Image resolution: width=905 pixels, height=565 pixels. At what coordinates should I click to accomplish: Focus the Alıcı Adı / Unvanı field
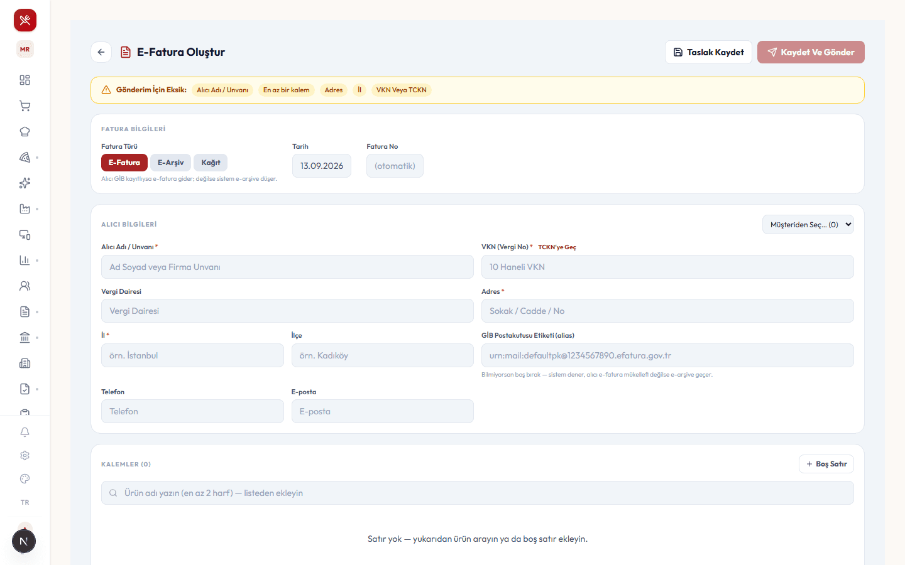pos(287,267)
